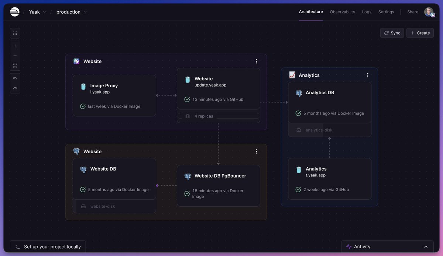Click the Activity panel label

pos(362,247)
